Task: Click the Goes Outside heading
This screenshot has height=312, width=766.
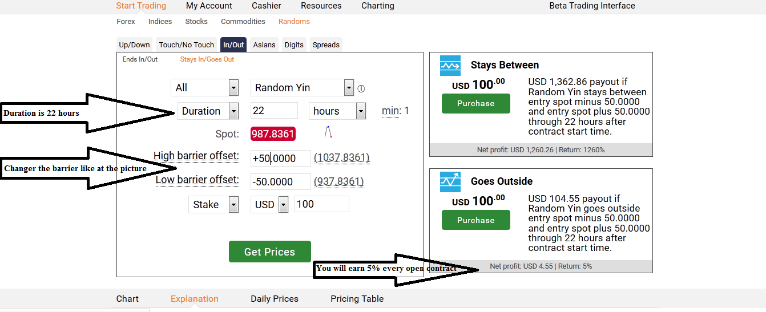Action: click(502, 181)
